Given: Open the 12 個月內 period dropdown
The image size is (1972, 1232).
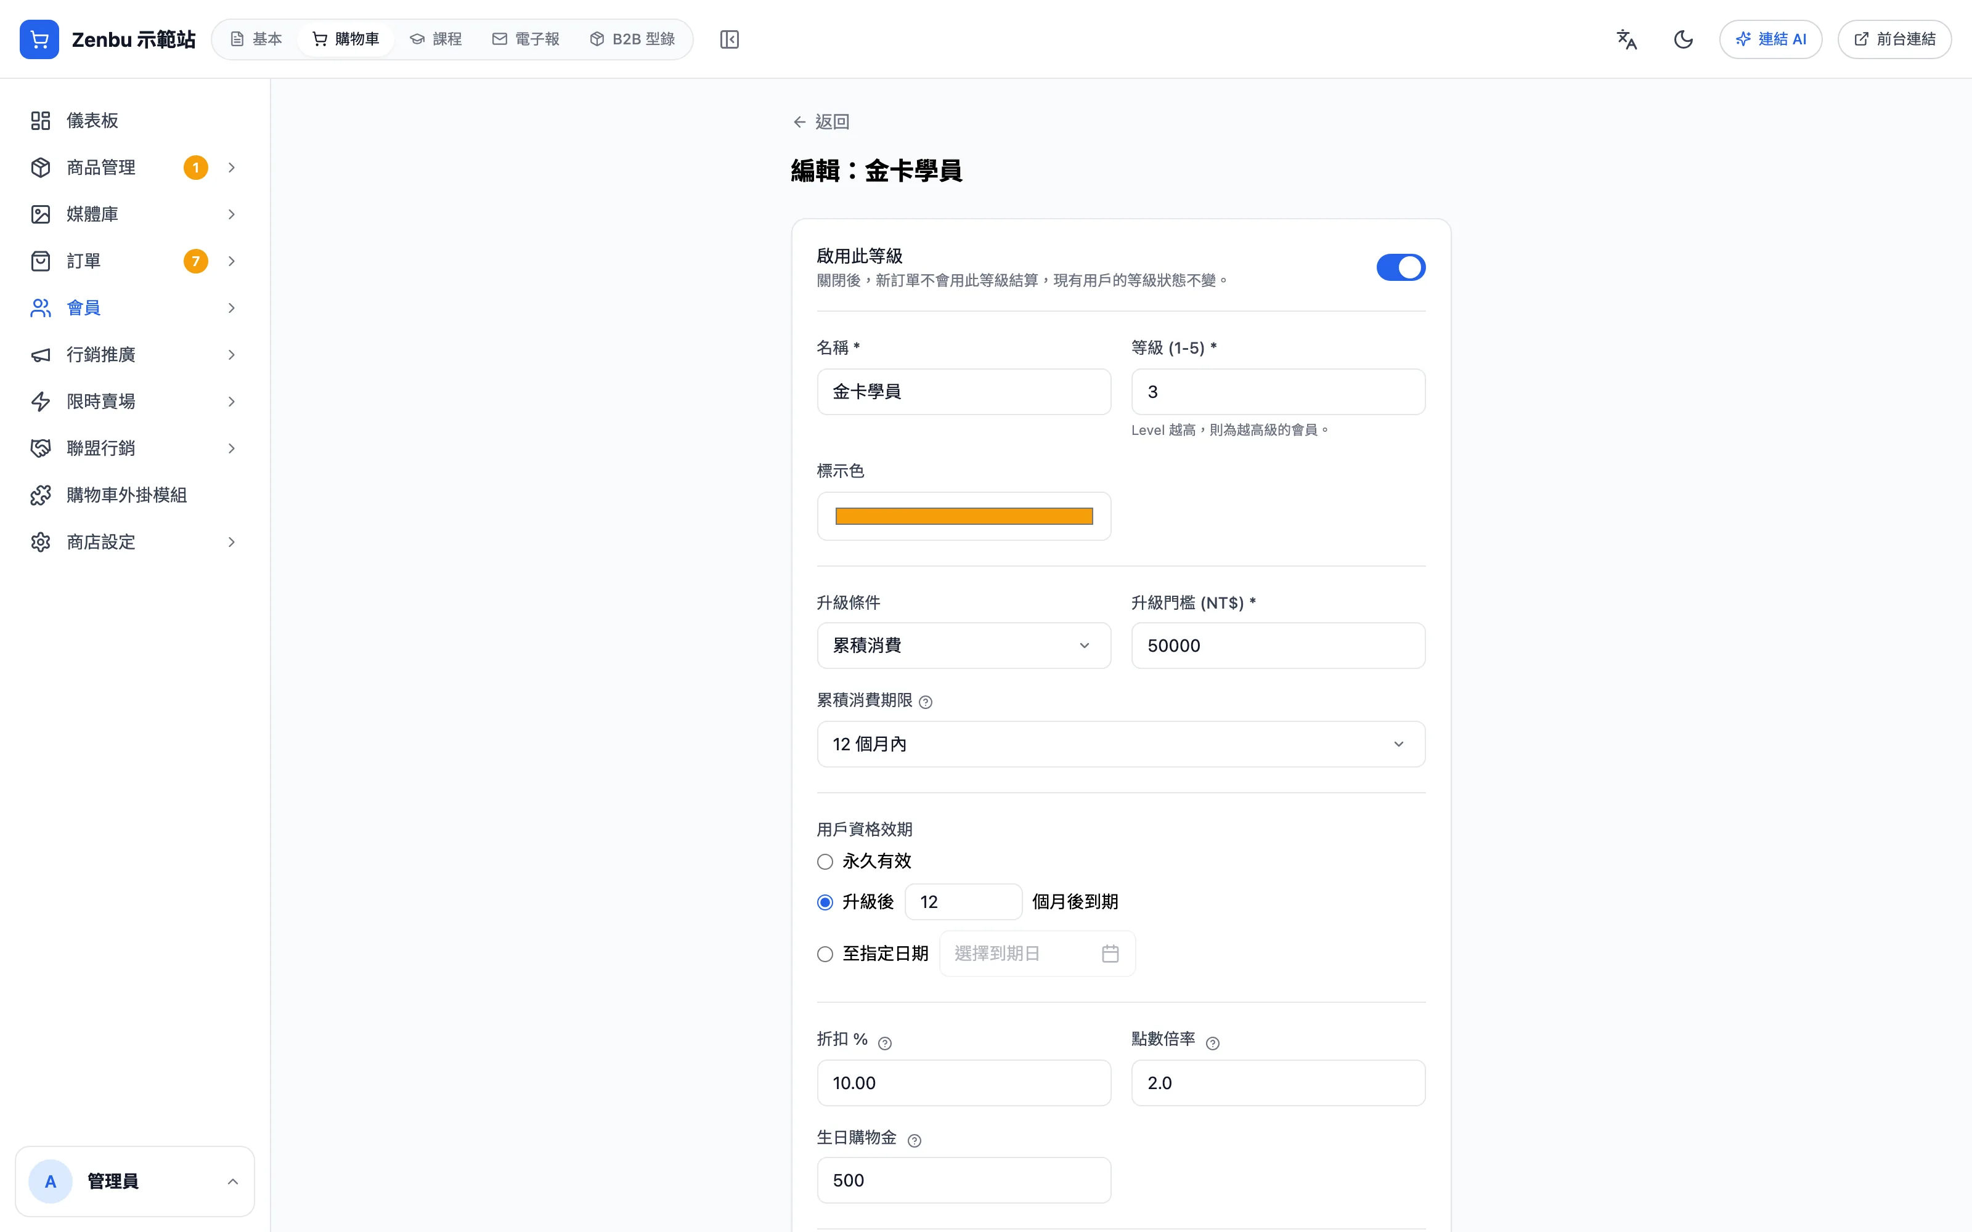Looking at the screenshot, I should pos(1122,744).
